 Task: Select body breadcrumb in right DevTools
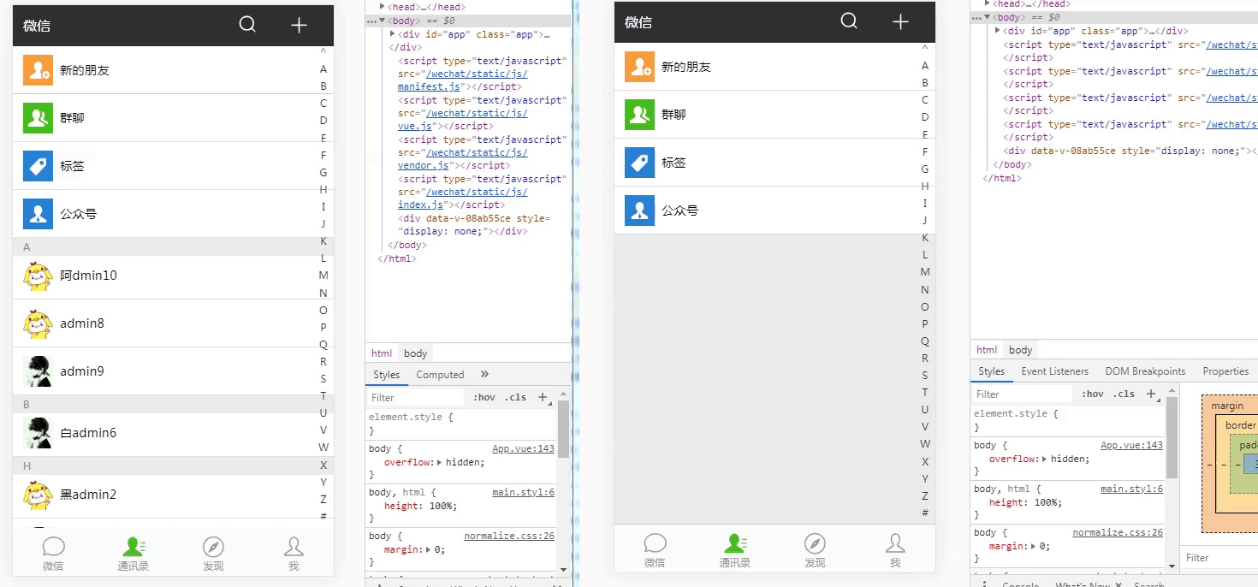pos(1020,349)
